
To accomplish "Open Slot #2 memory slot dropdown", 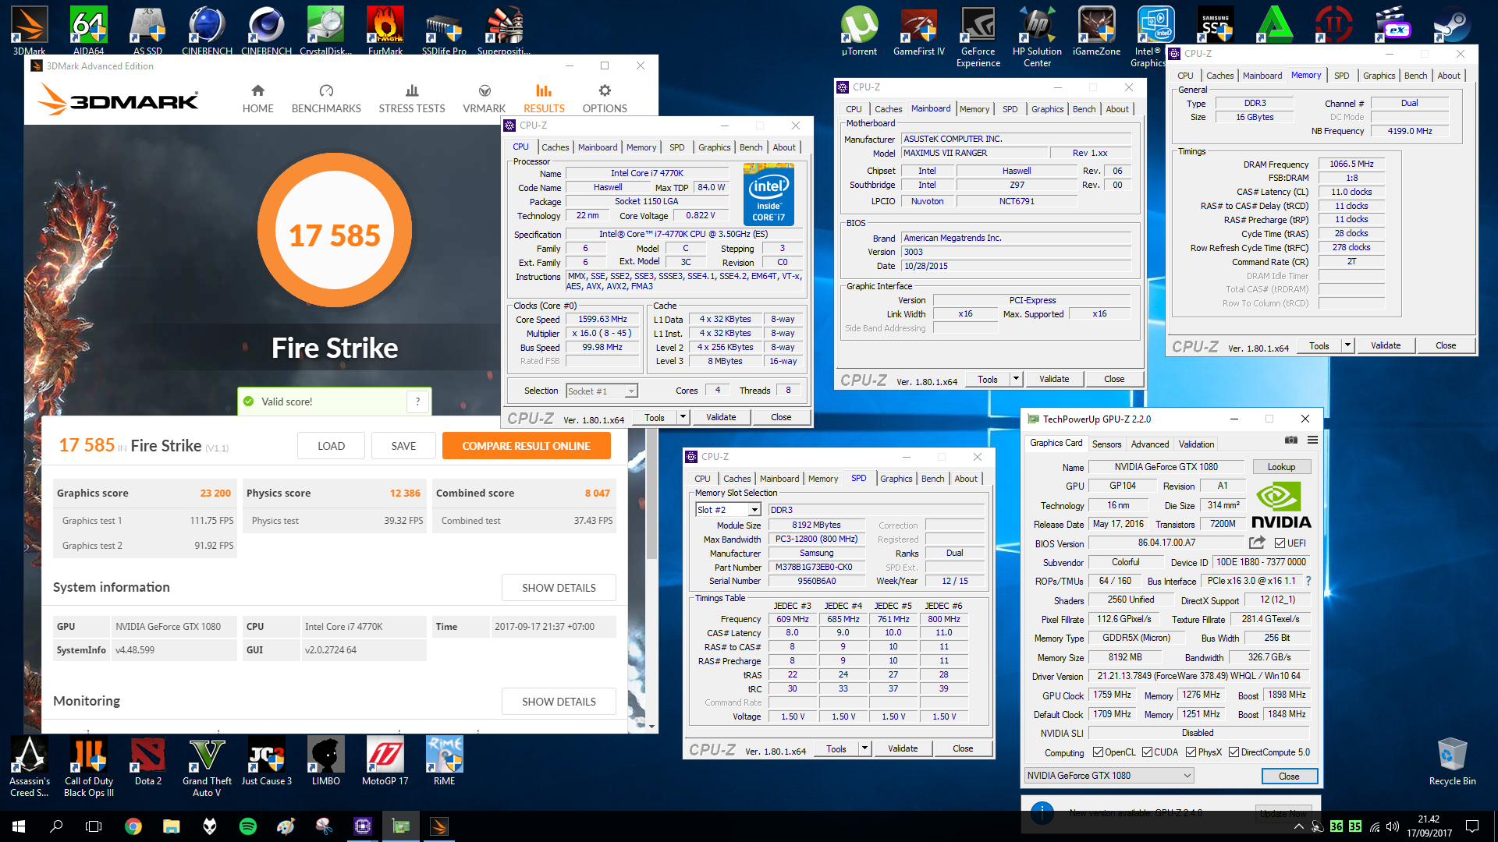I will [x=727, y=510].
